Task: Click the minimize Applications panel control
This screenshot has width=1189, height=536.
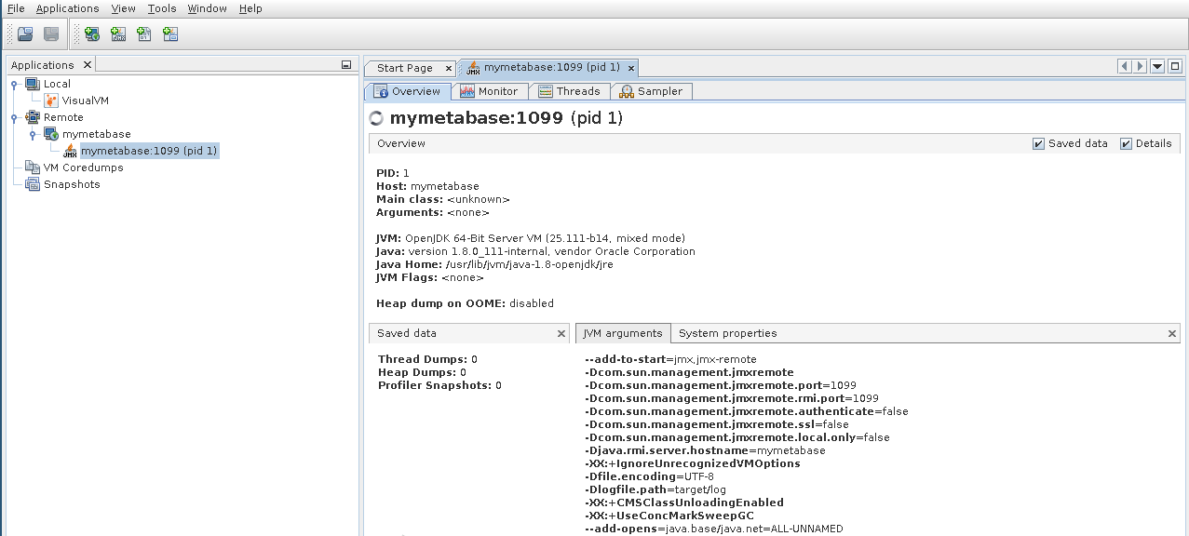Action: [x=345, y=63]
